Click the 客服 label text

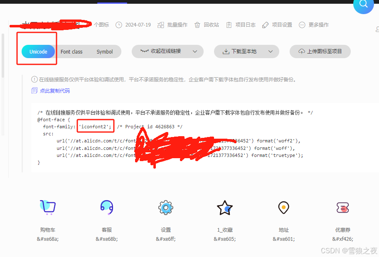pyautogui.click(x=106, y=230)
